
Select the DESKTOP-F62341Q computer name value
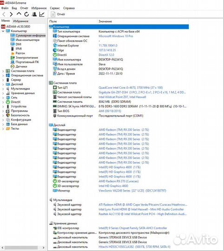click(x=111, y=59)
